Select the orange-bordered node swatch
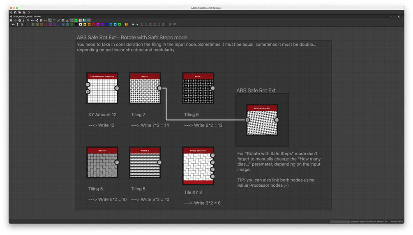This screenshot has width=413, height=235. [x=89, y=25]
